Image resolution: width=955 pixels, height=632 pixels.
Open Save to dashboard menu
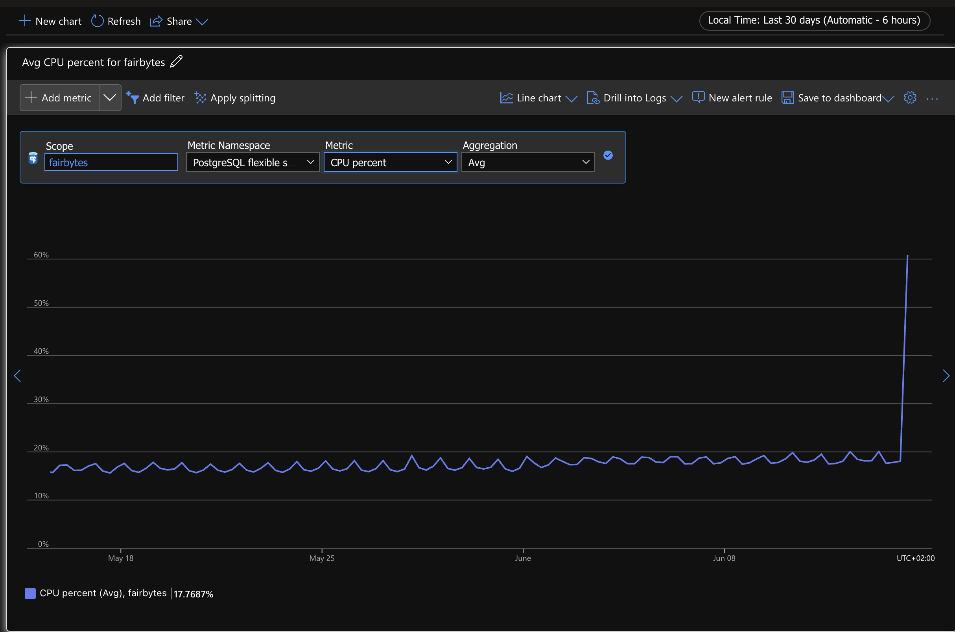(x=838, y=98)
